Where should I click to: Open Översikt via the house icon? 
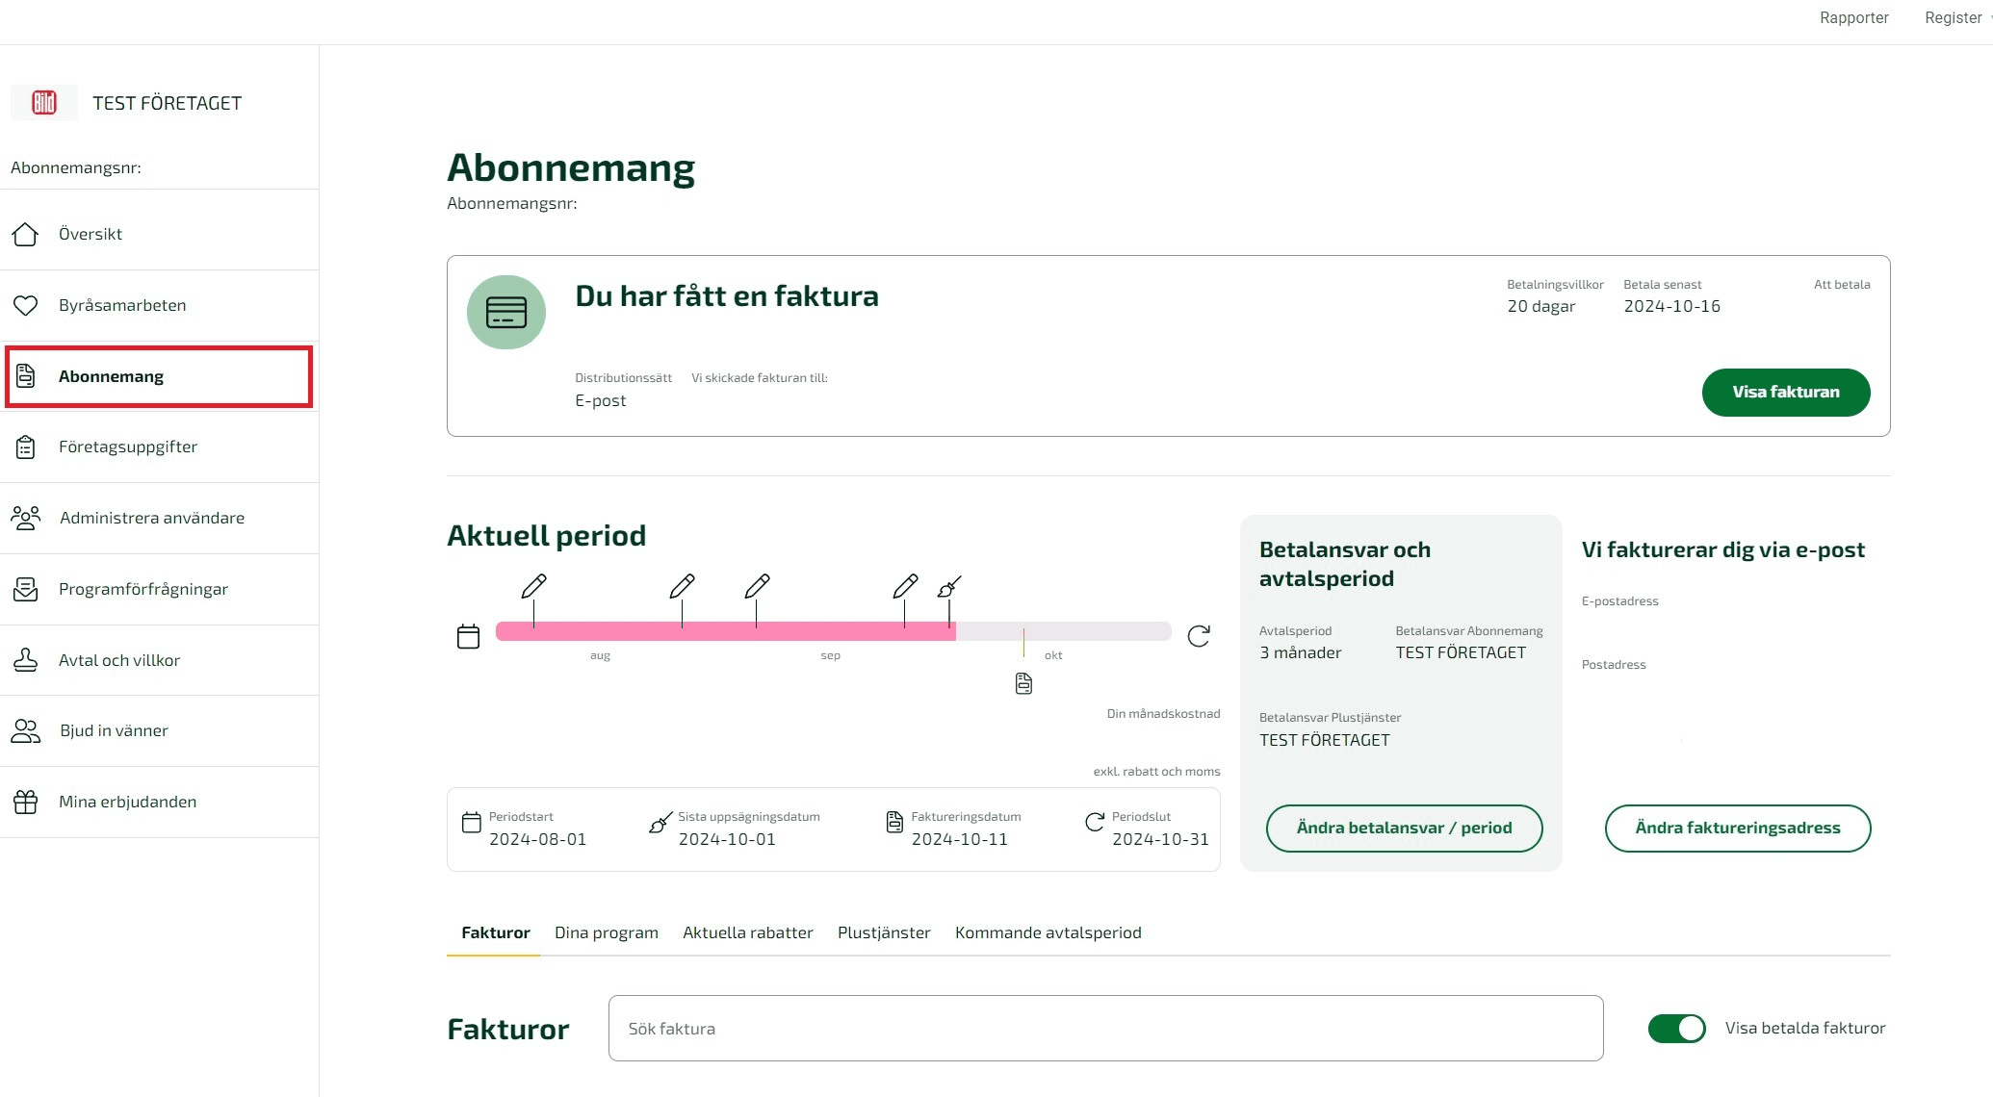point(25,234)
